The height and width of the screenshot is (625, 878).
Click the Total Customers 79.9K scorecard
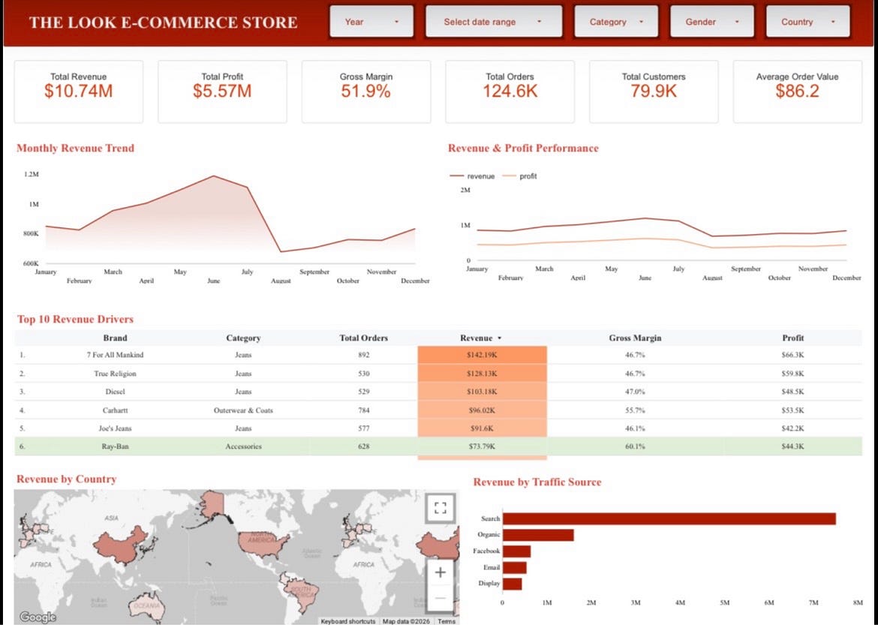(654, 92)
